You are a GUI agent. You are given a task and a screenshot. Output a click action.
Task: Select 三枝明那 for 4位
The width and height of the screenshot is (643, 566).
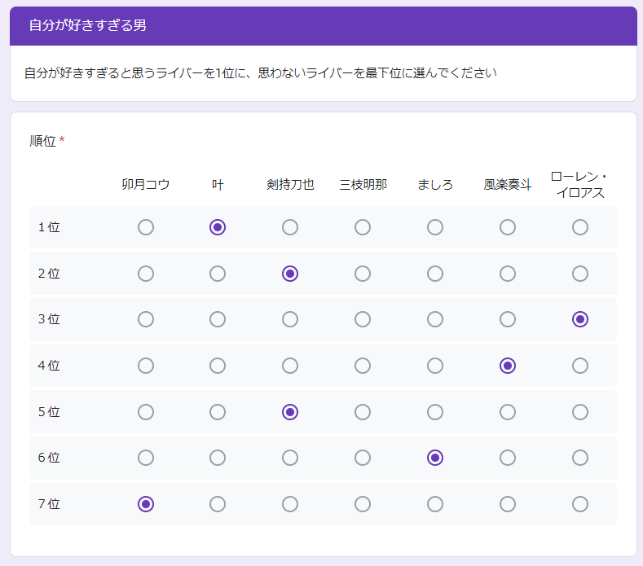click(363, 366)
